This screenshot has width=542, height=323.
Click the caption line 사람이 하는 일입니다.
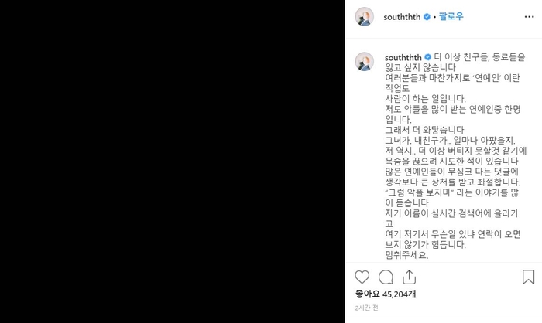tap(426, 99)
